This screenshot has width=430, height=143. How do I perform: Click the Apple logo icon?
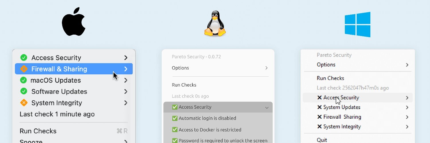coord(74,22)
